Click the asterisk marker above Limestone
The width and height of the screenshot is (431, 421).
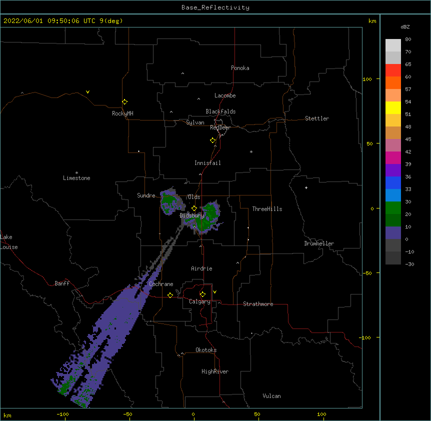pyautogui.click(x=76, y=173)
